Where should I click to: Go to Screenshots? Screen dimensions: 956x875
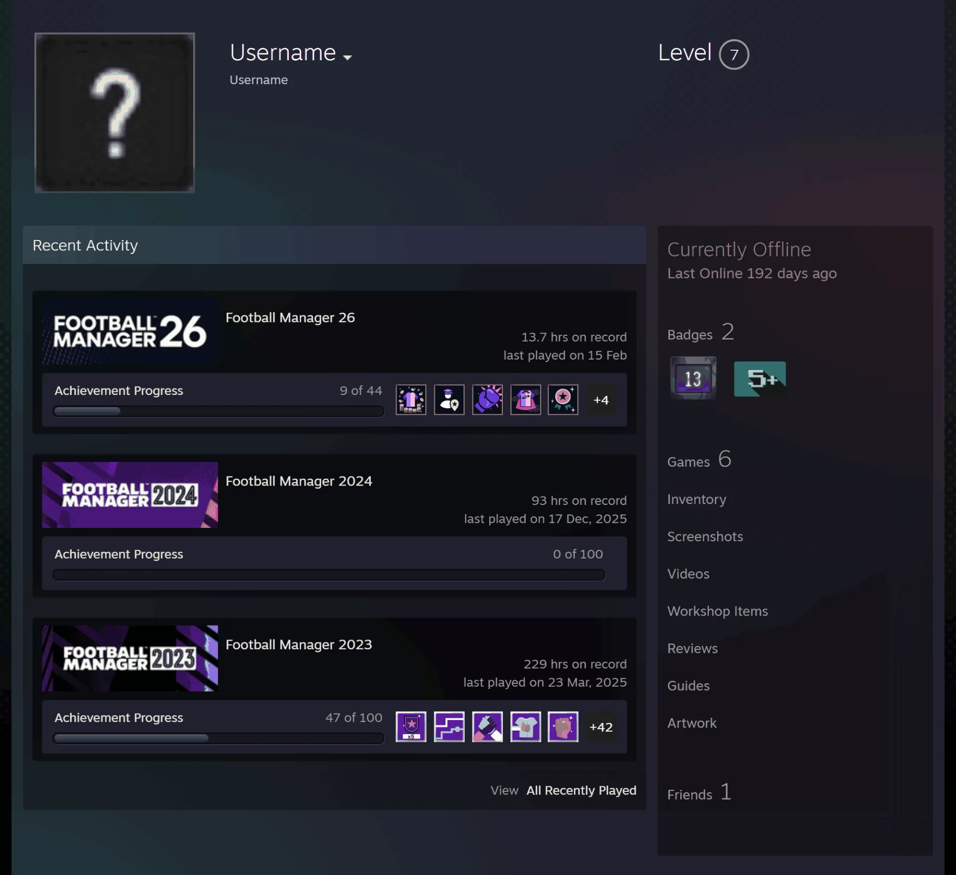(x=705, y=536)
